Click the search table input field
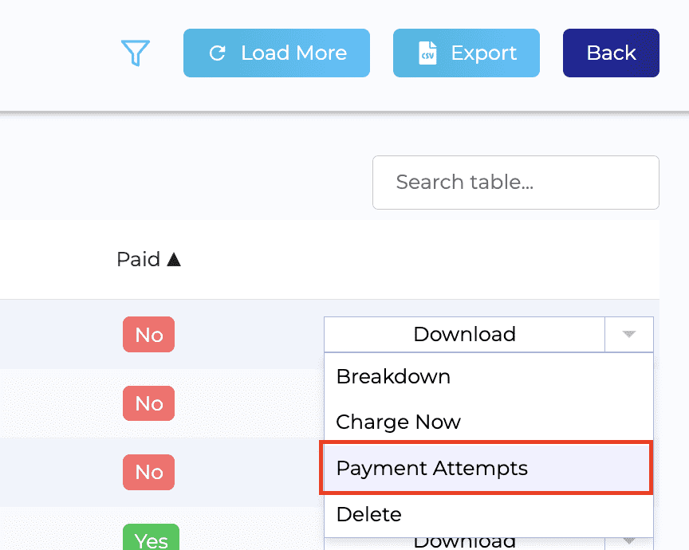 click(515, 183)
